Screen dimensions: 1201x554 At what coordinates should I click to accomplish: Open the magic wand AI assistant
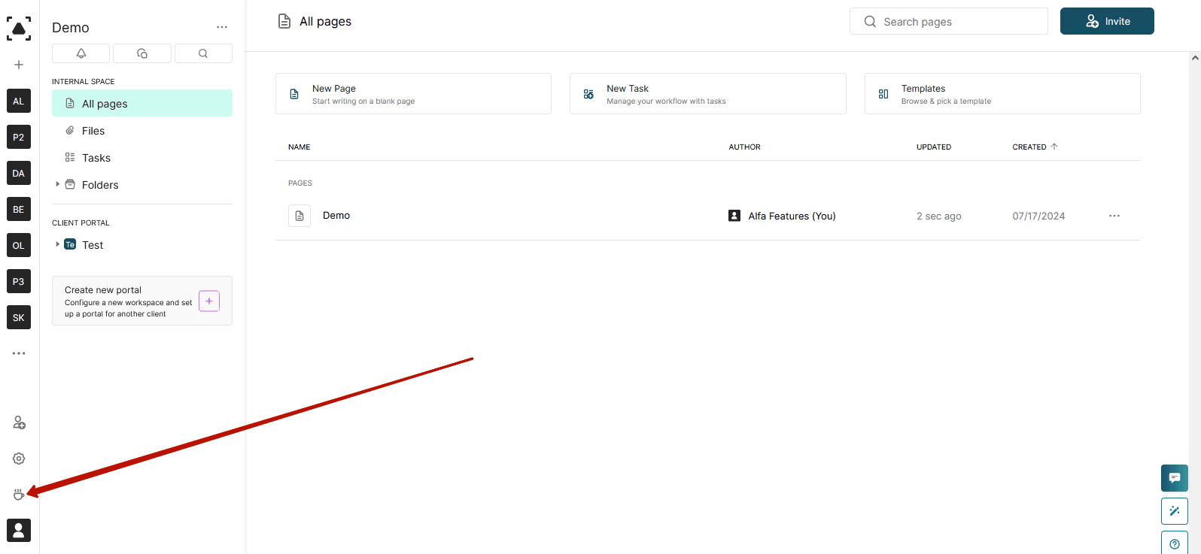tap(1175, 511)
